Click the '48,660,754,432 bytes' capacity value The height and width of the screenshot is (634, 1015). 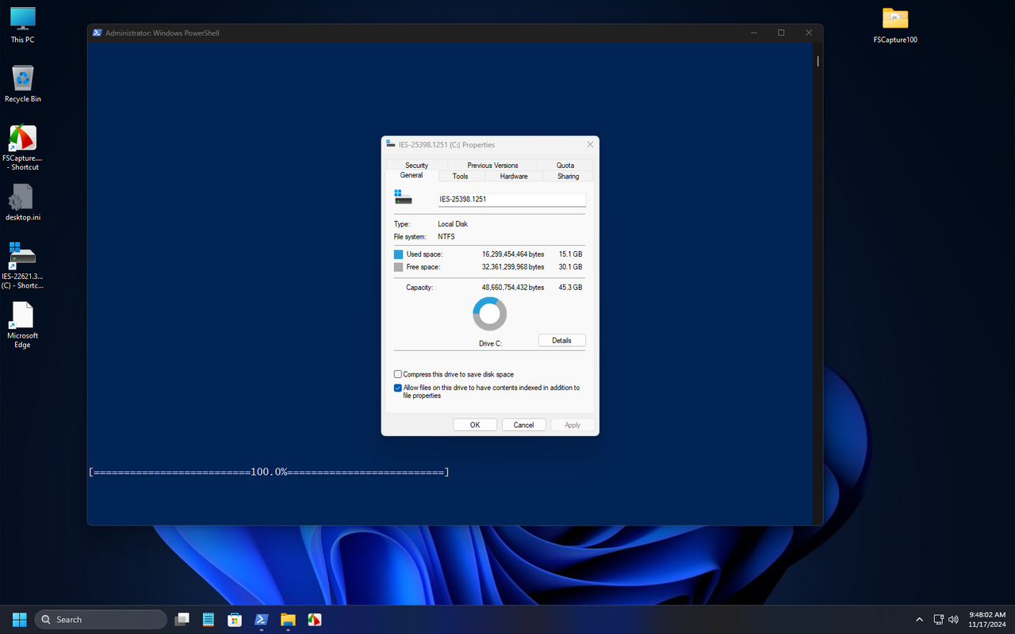tap(513, 287)
